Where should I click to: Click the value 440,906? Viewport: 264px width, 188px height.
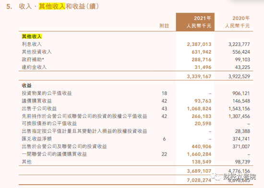click(x=202, y=146)
